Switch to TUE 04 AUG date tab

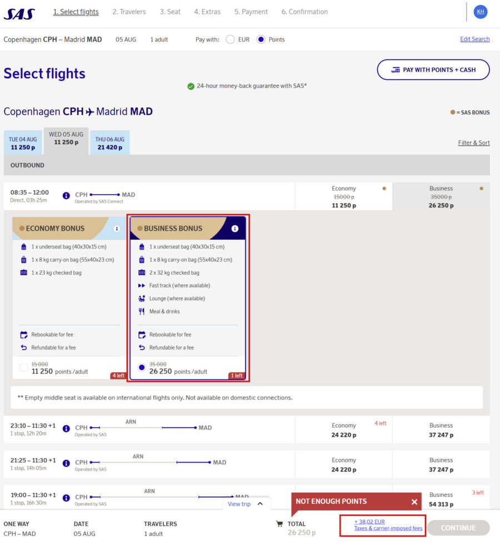point(23,143)
